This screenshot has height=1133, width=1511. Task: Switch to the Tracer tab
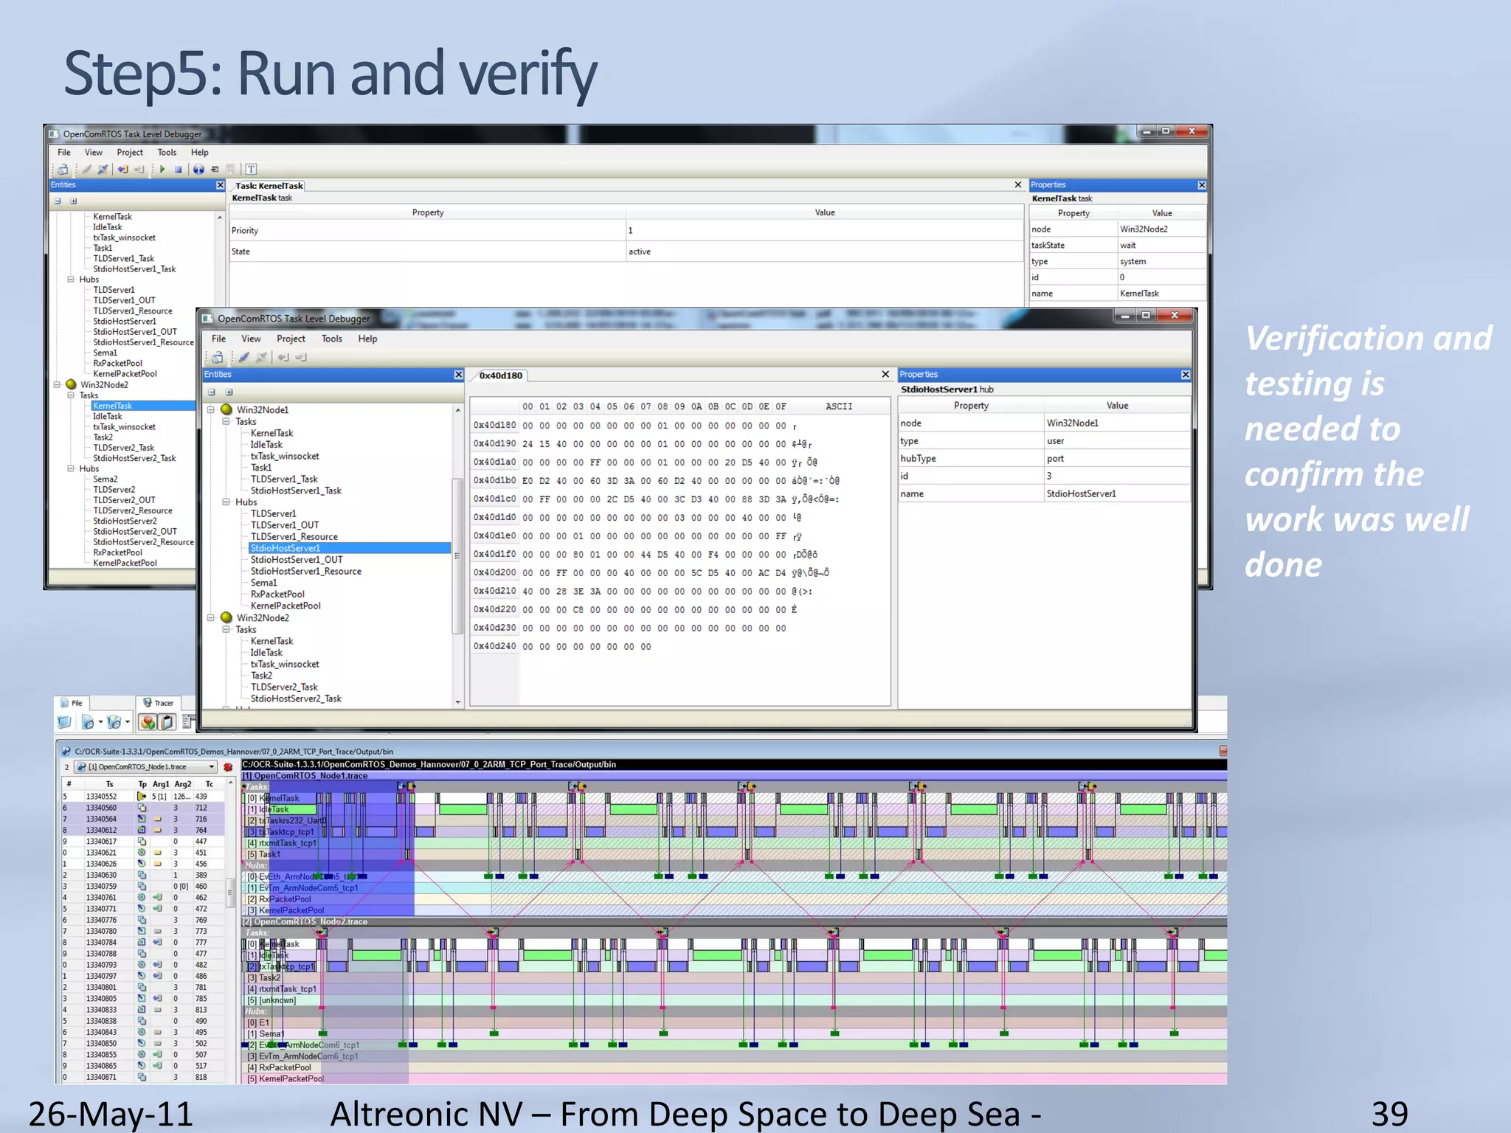click(158, 703)
